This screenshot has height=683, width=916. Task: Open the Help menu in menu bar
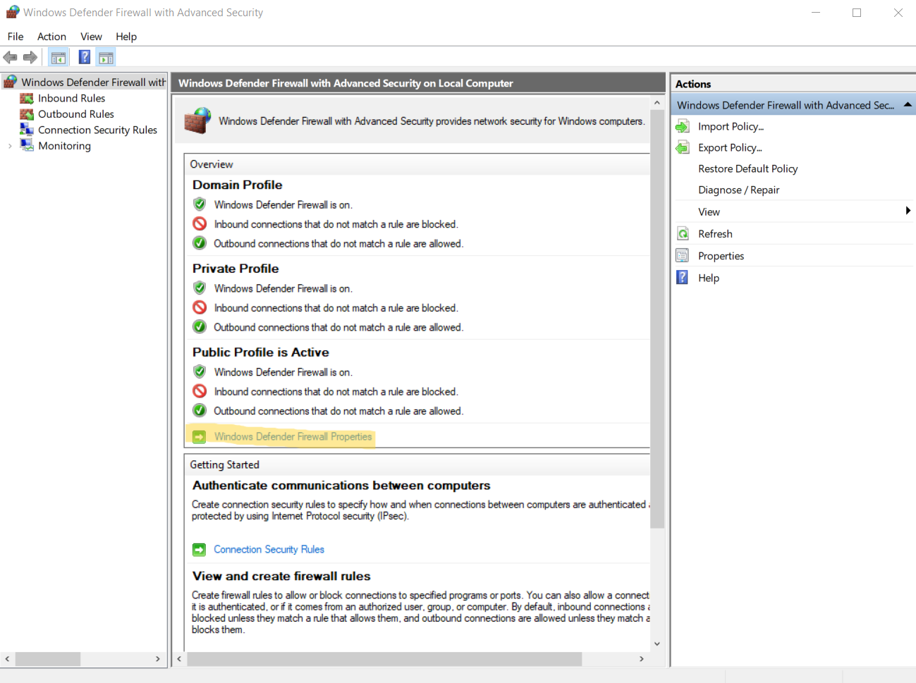(126, 37)
